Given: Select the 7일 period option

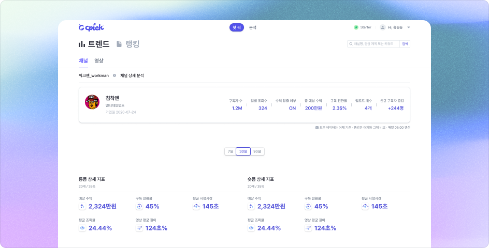Looking at the screenshot, I should [x=230, y=151].
